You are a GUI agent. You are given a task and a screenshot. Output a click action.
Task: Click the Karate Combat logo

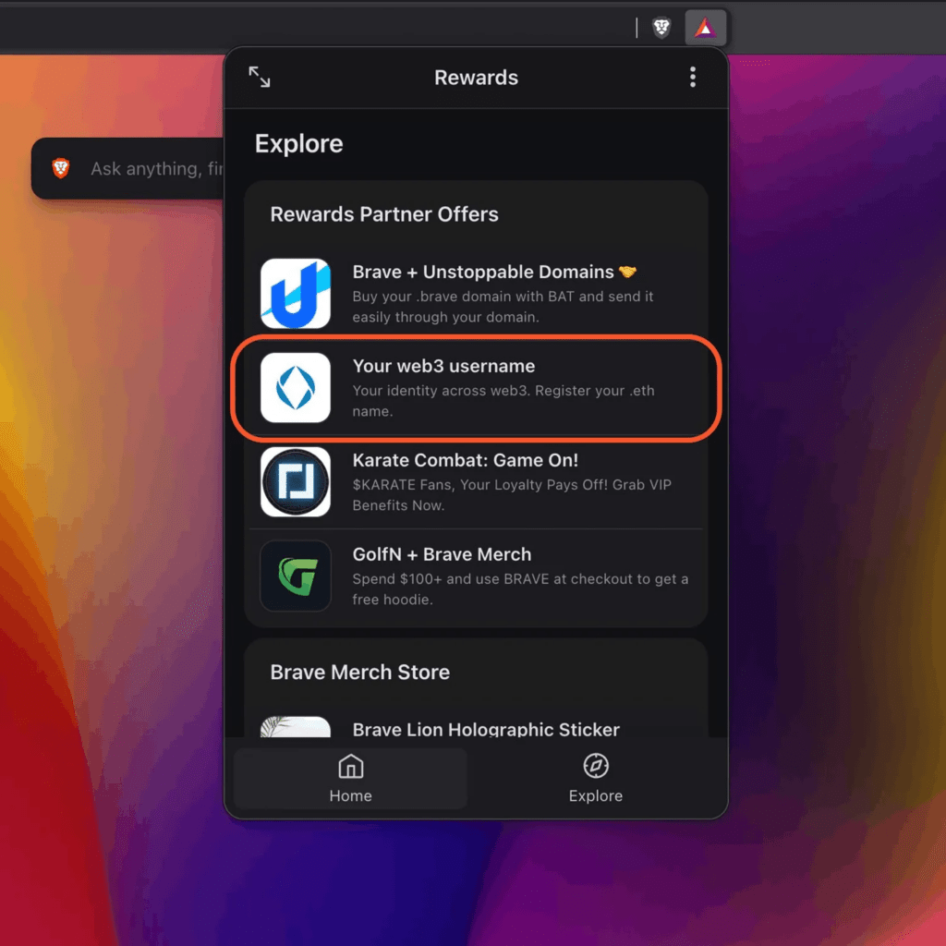[296, 482]
